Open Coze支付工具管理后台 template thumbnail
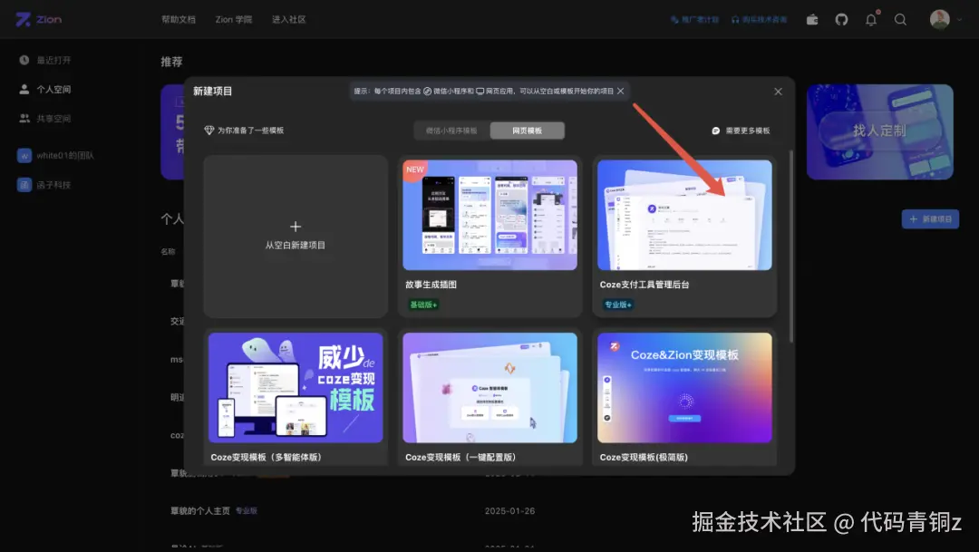This screenshot has width=979, height=552. (x=684, y=215)
